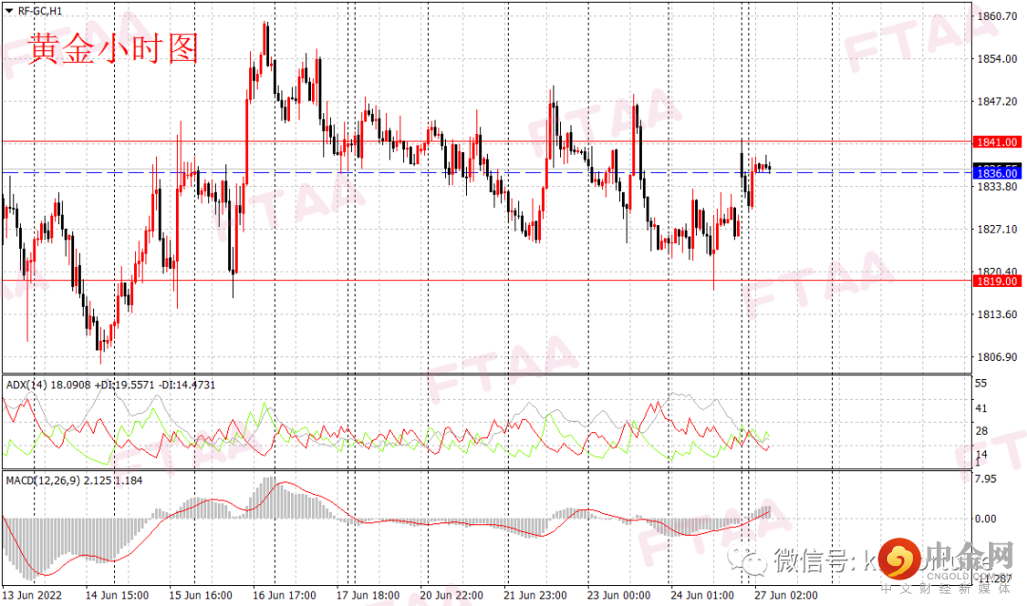This screenshot has height=606, width=1027.
Task: Click the small triangle beside RF-GC,H1
Action: [9, 10]
